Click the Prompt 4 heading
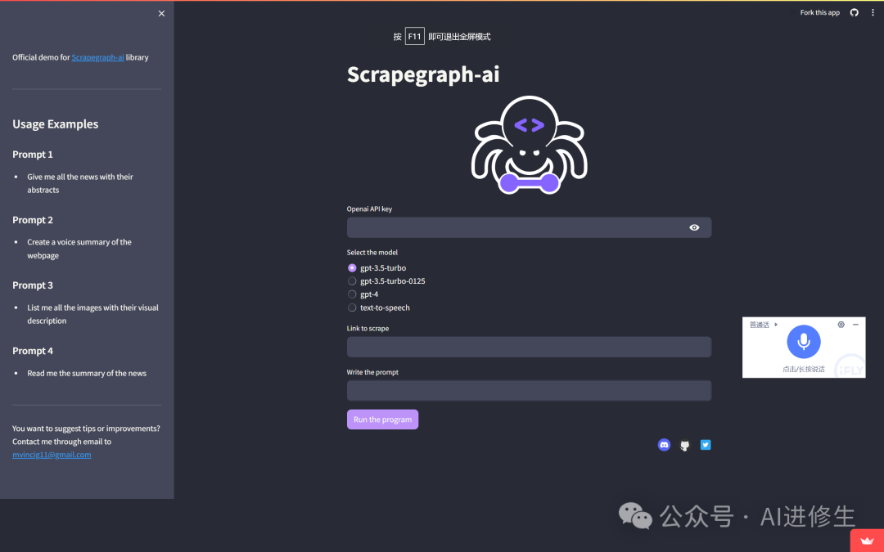884x552 pixels. click(33, 351)
